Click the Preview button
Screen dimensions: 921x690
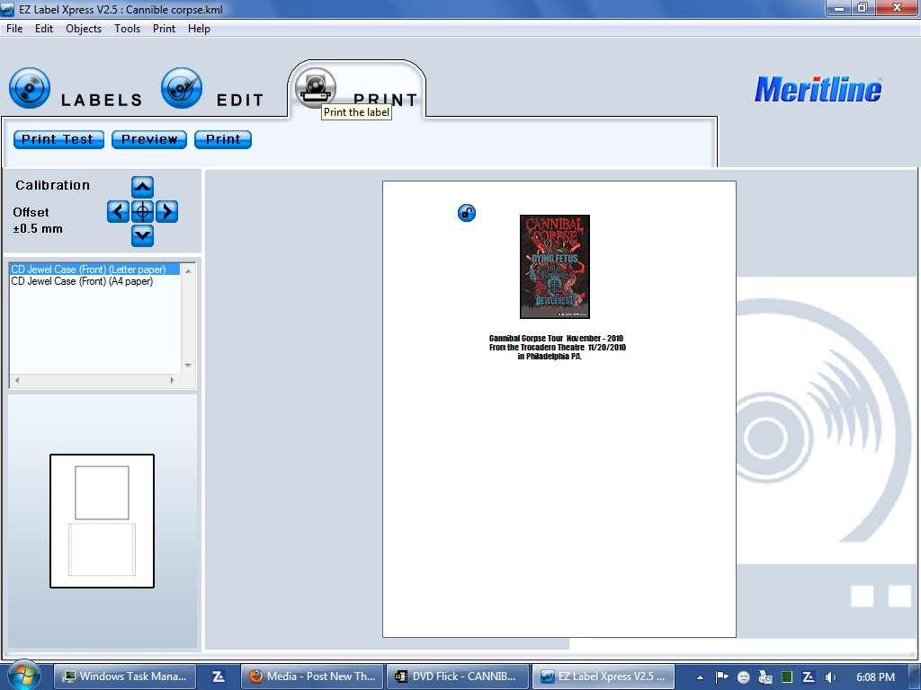(149, 139)
